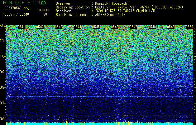
Task: Click the Receiving antenna field label
Action: pos(72,15)
